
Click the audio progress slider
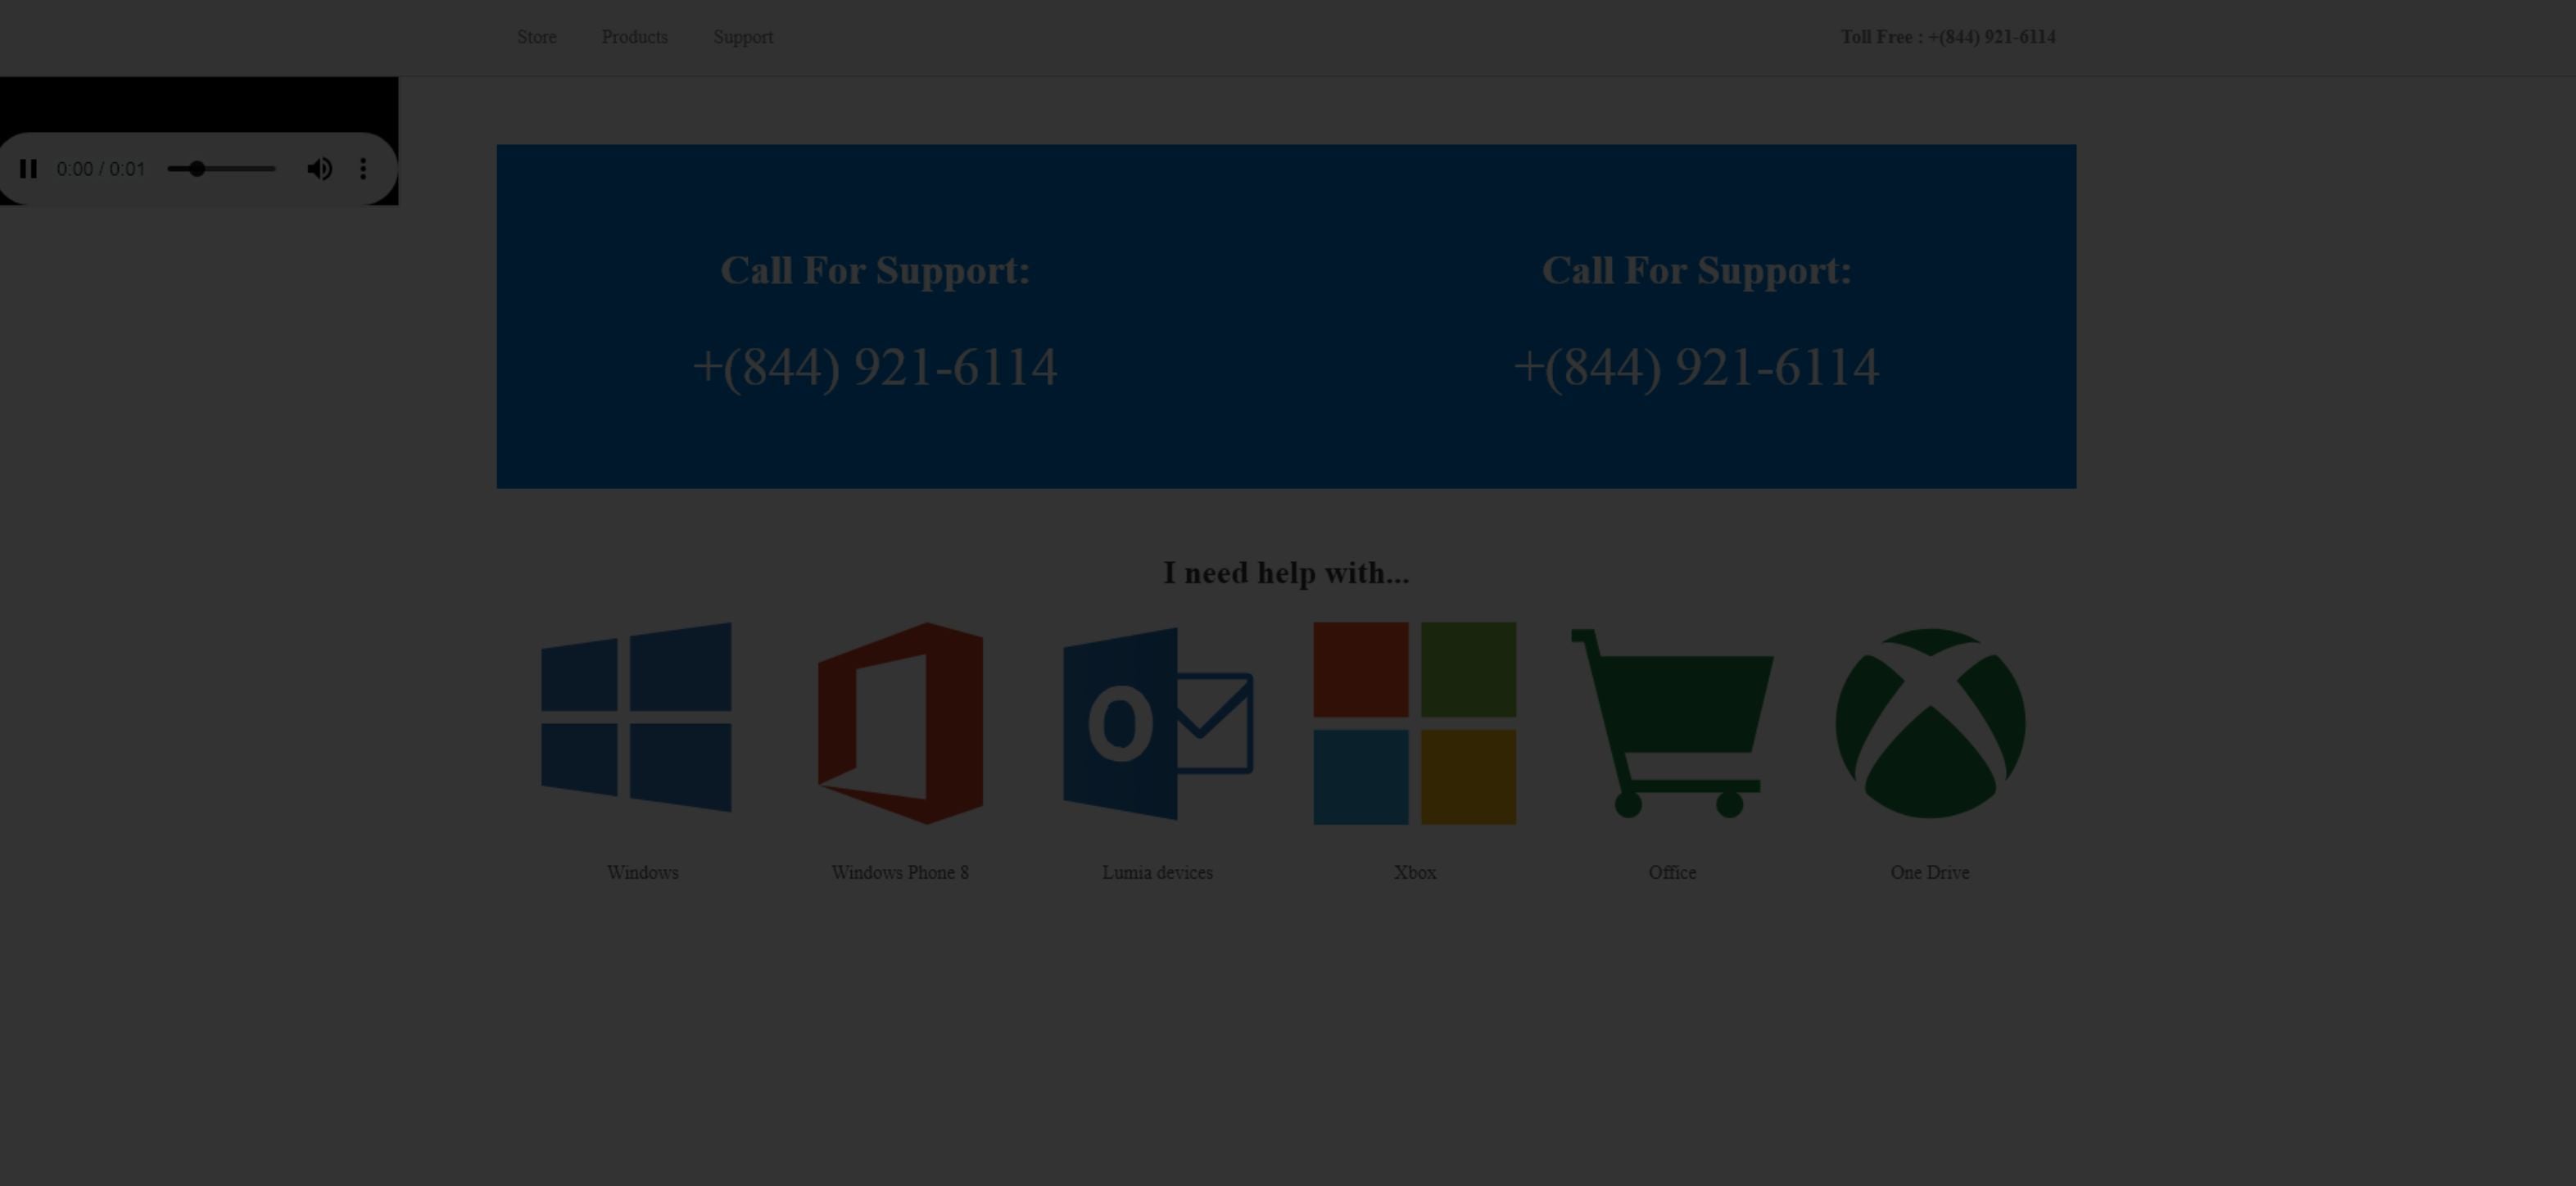[222, 169]
